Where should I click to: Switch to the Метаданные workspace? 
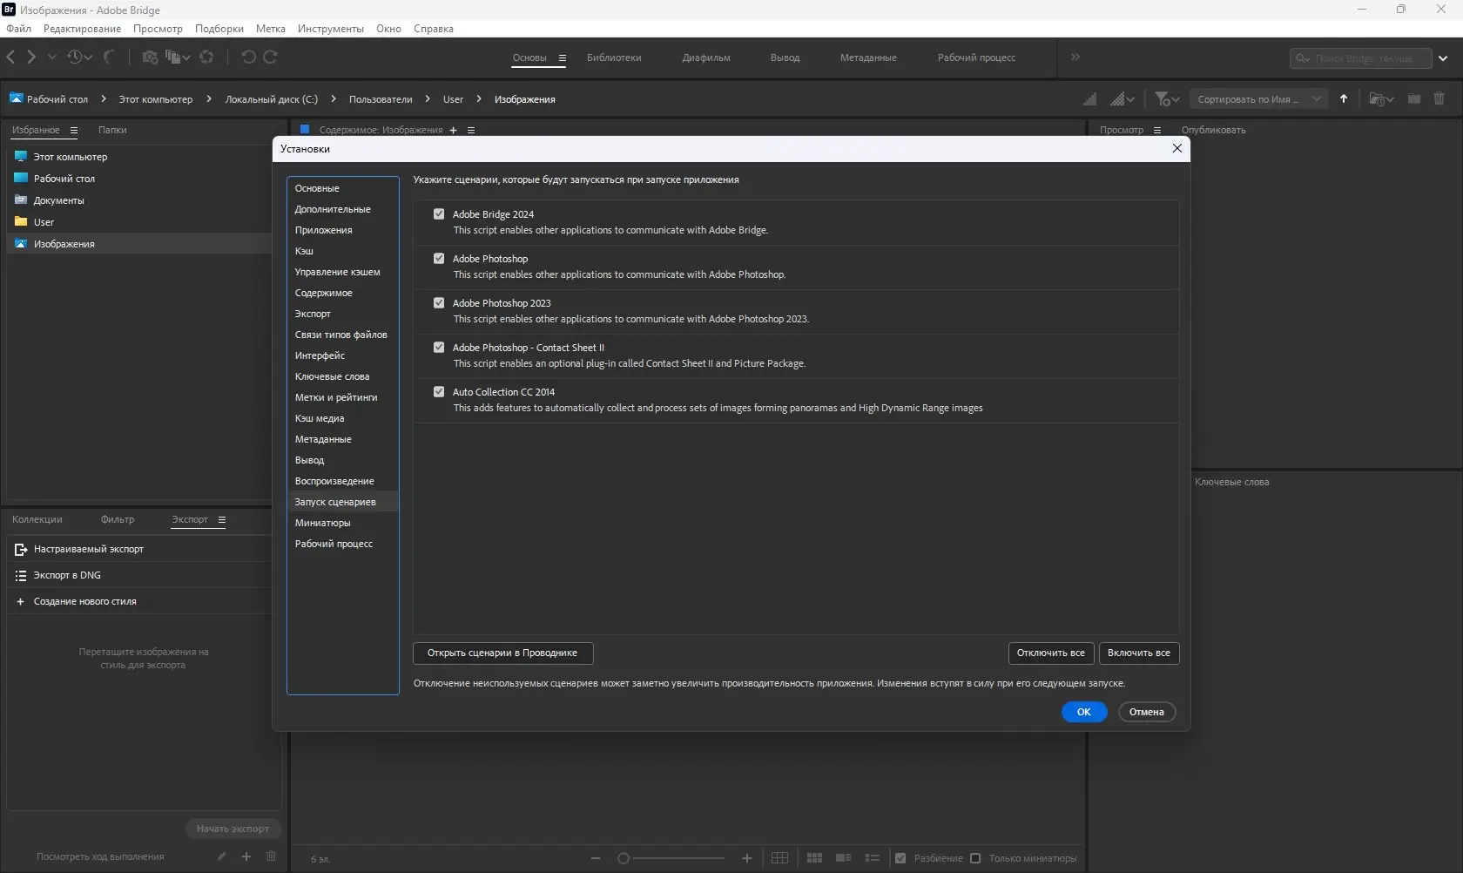pos(868,58)
